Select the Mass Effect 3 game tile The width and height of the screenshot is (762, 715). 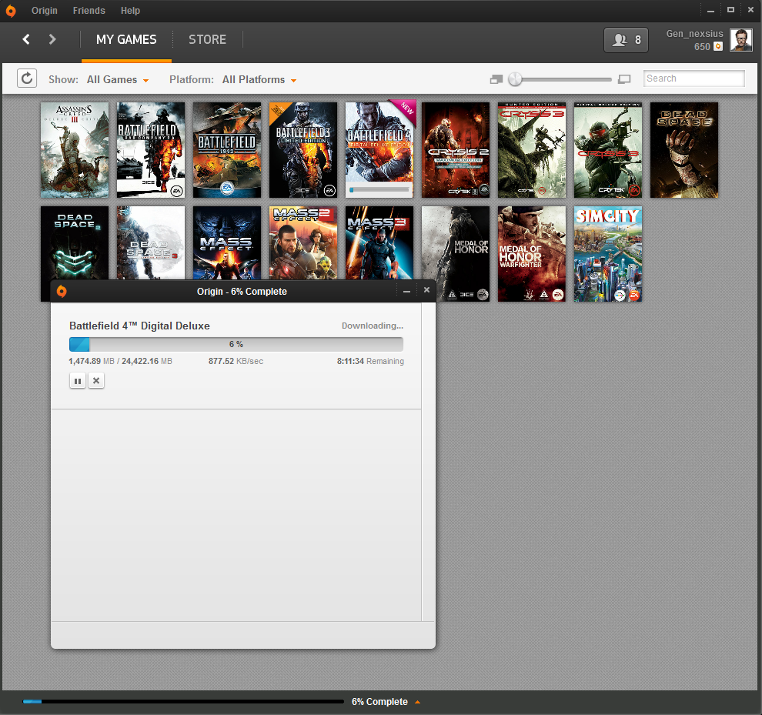click(379, 242)
